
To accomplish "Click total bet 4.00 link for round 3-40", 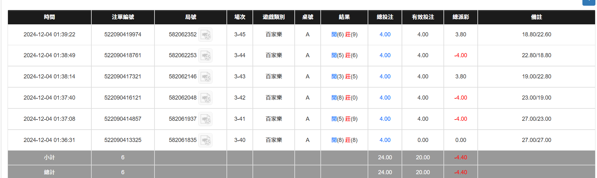I will (x=385, y=140).
